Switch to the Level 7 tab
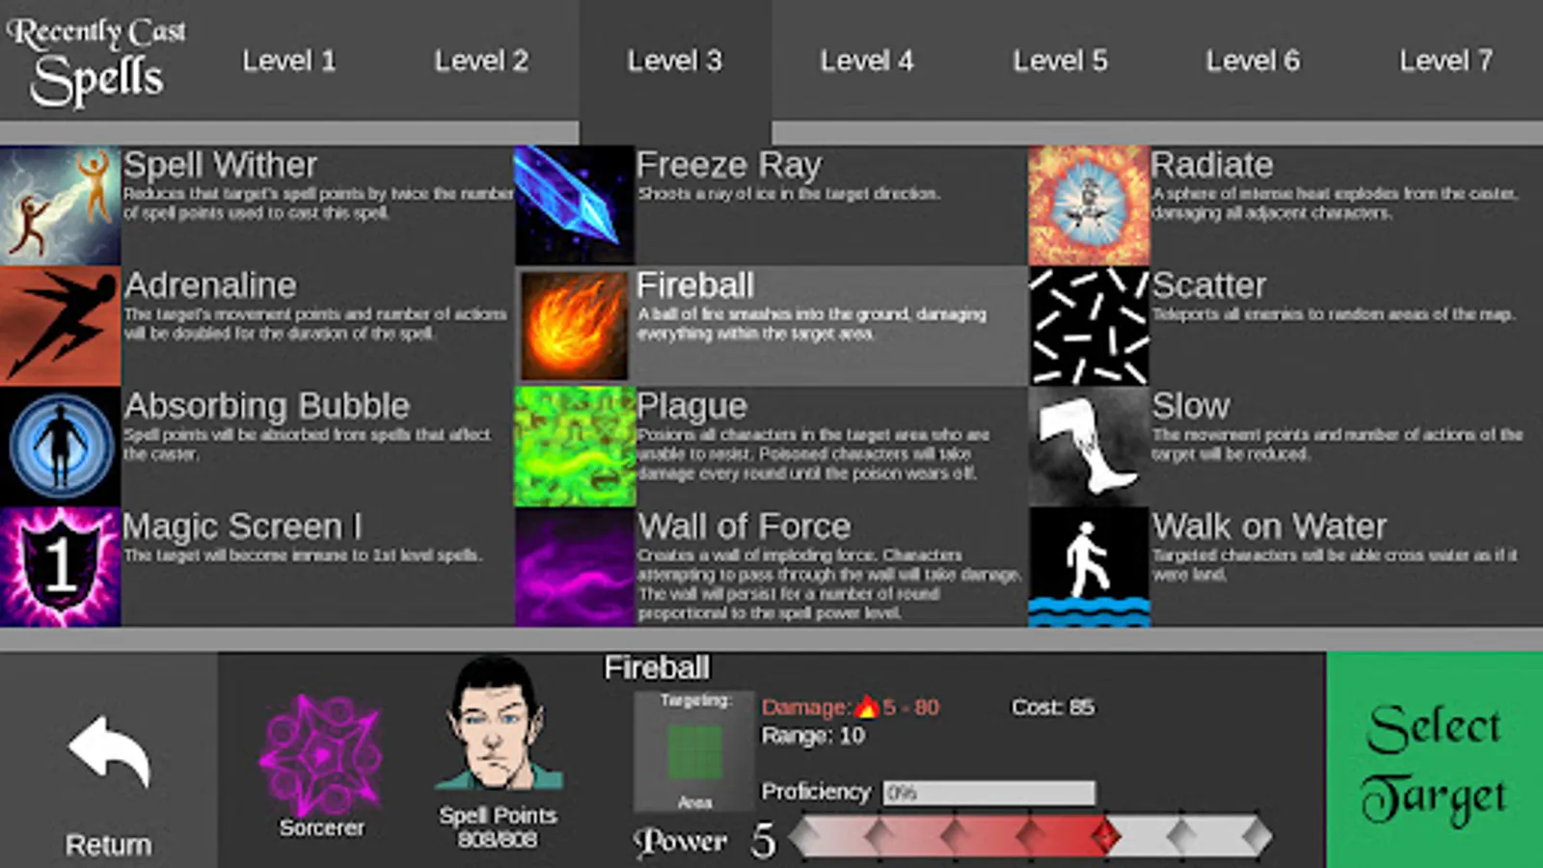This screenshot has height=868, width=1543. point(1446,61)
